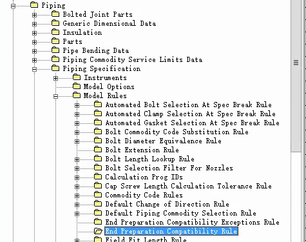Expand Automated Clamp Selection At Spec Break Rule
This screenshot has width=306, height=242.
click(77, 114)
